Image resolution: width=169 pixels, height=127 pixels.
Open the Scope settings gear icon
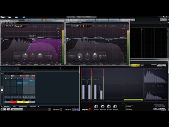coord(142,65)
